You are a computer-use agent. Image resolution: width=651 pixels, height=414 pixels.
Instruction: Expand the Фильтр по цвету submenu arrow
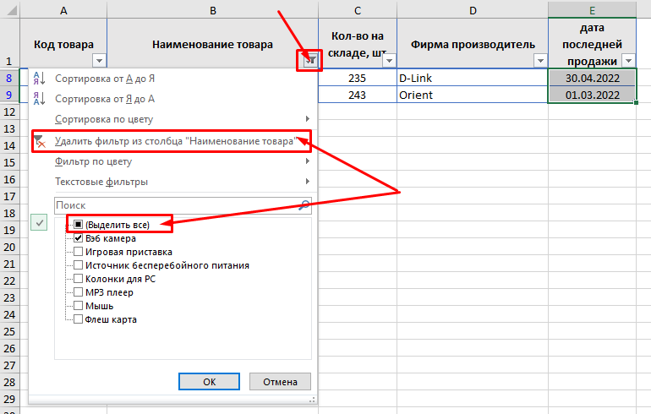(307, 161)
